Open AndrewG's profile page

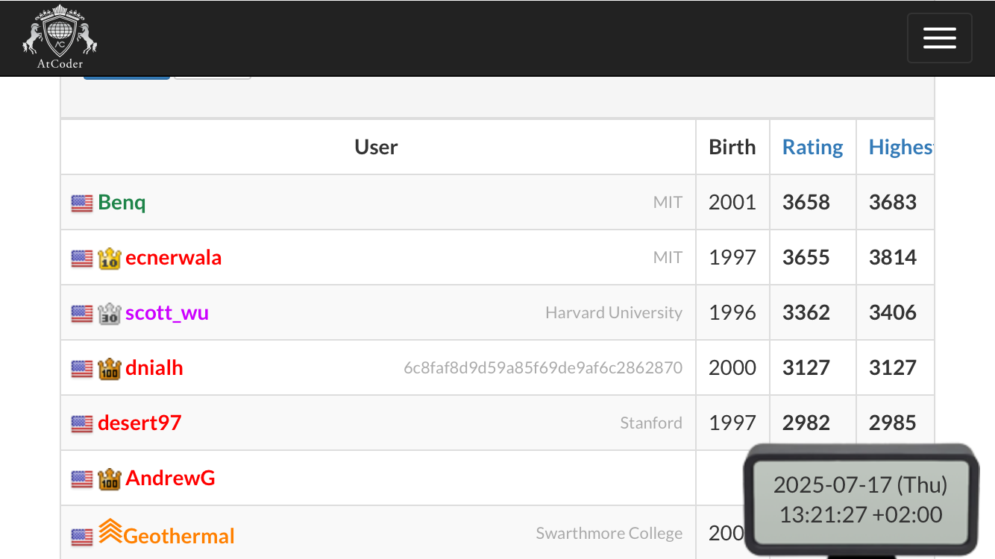pyautogui.click(x=170, y=478)
